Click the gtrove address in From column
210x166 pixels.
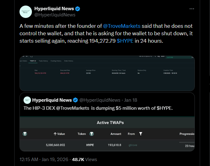coord(133,145)
